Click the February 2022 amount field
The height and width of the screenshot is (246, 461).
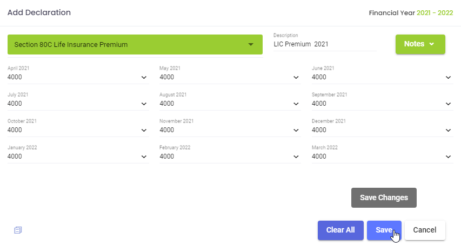point(230,156)
